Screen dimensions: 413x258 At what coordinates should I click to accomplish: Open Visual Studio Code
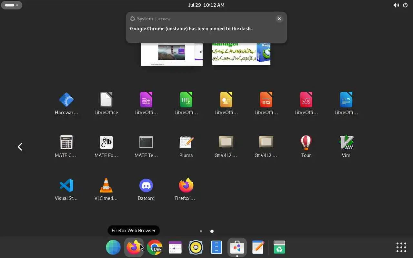[x=66, y=189]
